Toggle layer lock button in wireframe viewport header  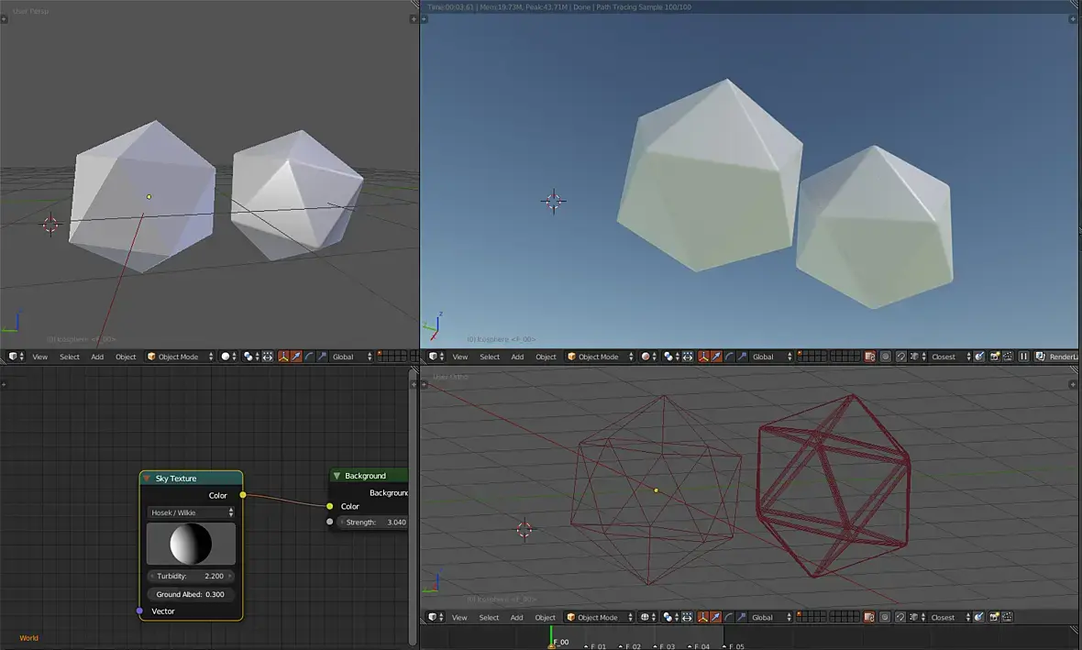point(869,617)
